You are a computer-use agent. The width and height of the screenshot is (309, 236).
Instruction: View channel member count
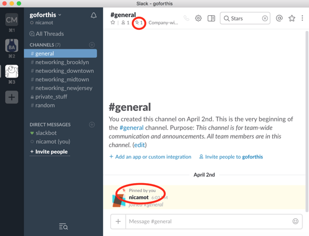125,23
